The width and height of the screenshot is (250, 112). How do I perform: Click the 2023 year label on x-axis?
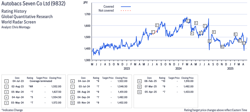[127, 69]
